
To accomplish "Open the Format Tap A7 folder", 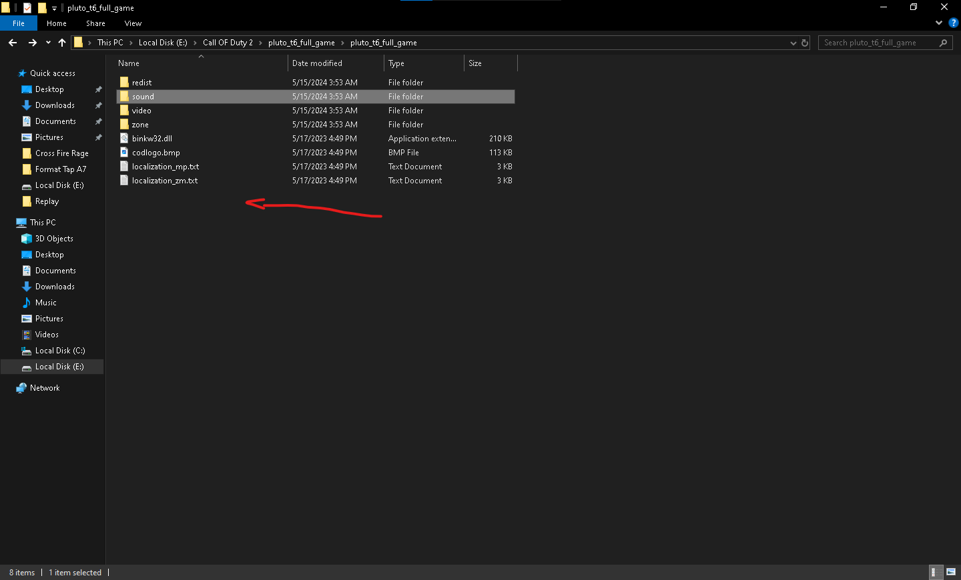I will coord(61,169).
